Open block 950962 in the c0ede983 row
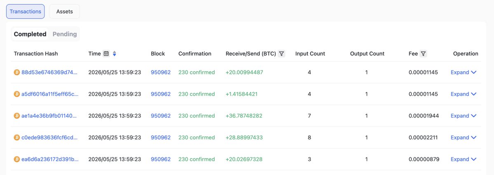 coord(161,137)
